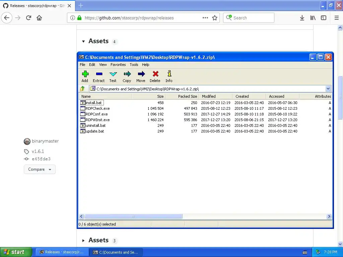Switch to 7-Zip taskbar button
The width and height of the screenshot is (343, 257).
(x=116, y=252)
